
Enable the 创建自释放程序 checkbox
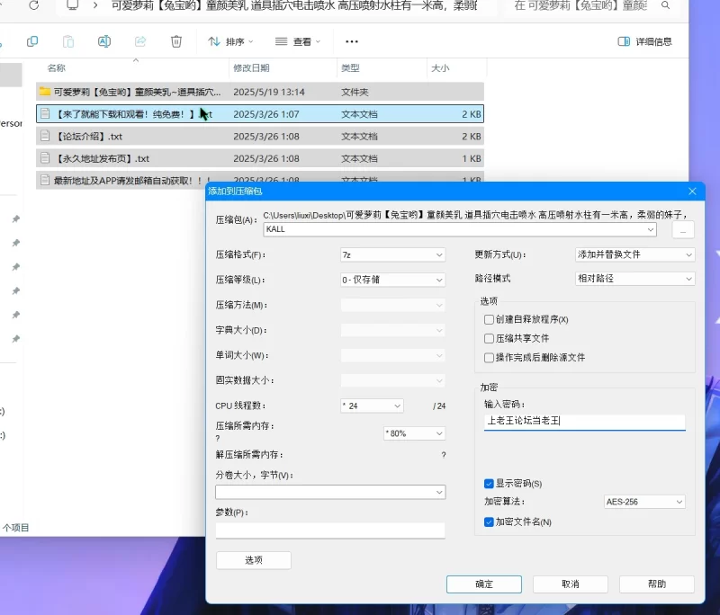point(489,319)
